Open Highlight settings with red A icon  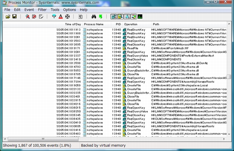tap(61, 16)
